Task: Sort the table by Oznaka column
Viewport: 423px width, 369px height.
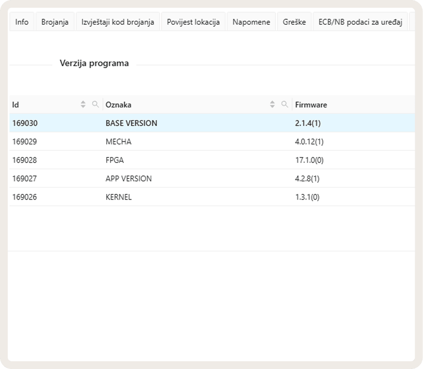Action: click(272, 104)
